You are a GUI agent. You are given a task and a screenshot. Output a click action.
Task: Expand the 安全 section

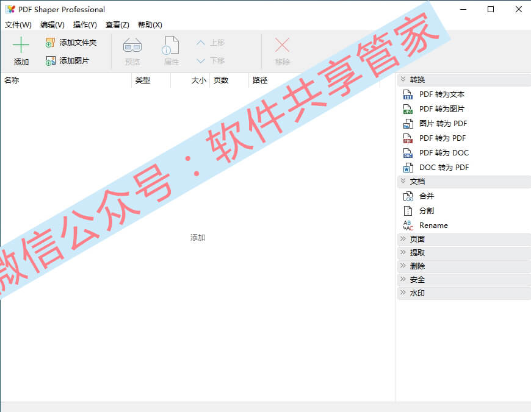point(403,279)
